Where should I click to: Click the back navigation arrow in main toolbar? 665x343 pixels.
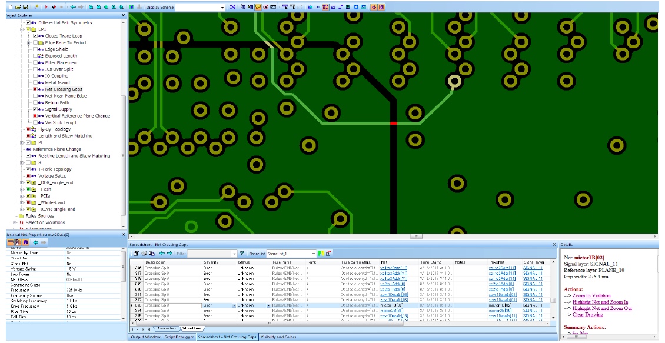[x=73, y=7]
